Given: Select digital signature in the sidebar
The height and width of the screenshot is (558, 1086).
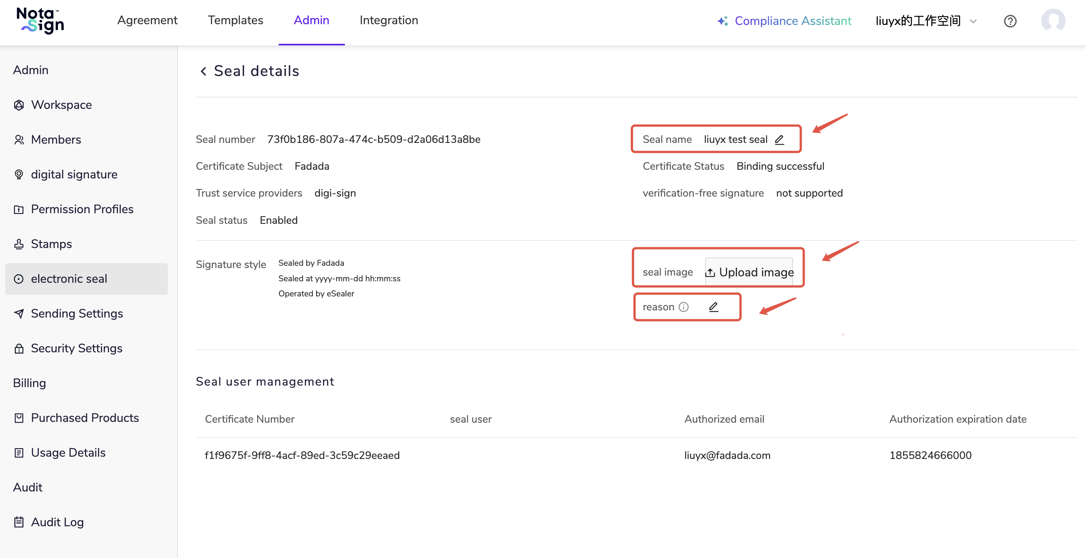Looking at the screenshot, I should pos(74,175).
